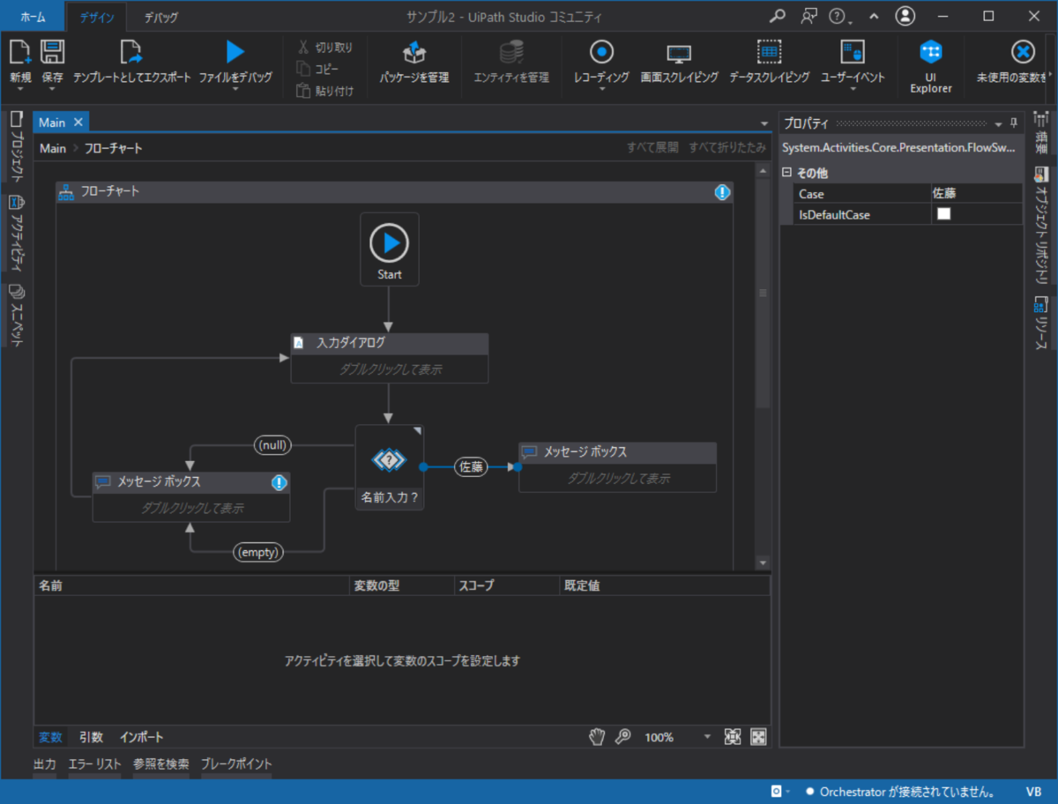Click 切り取り scissors icon
Image resolution: width=1058 pixels, height=804 pixels.
[x=303, y=48]
